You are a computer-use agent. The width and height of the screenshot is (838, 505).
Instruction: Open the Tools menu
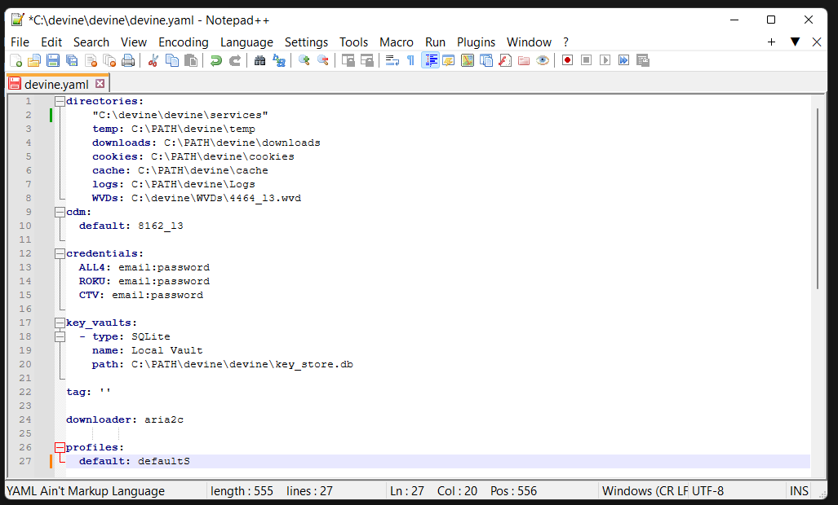(x=354, y=42)
